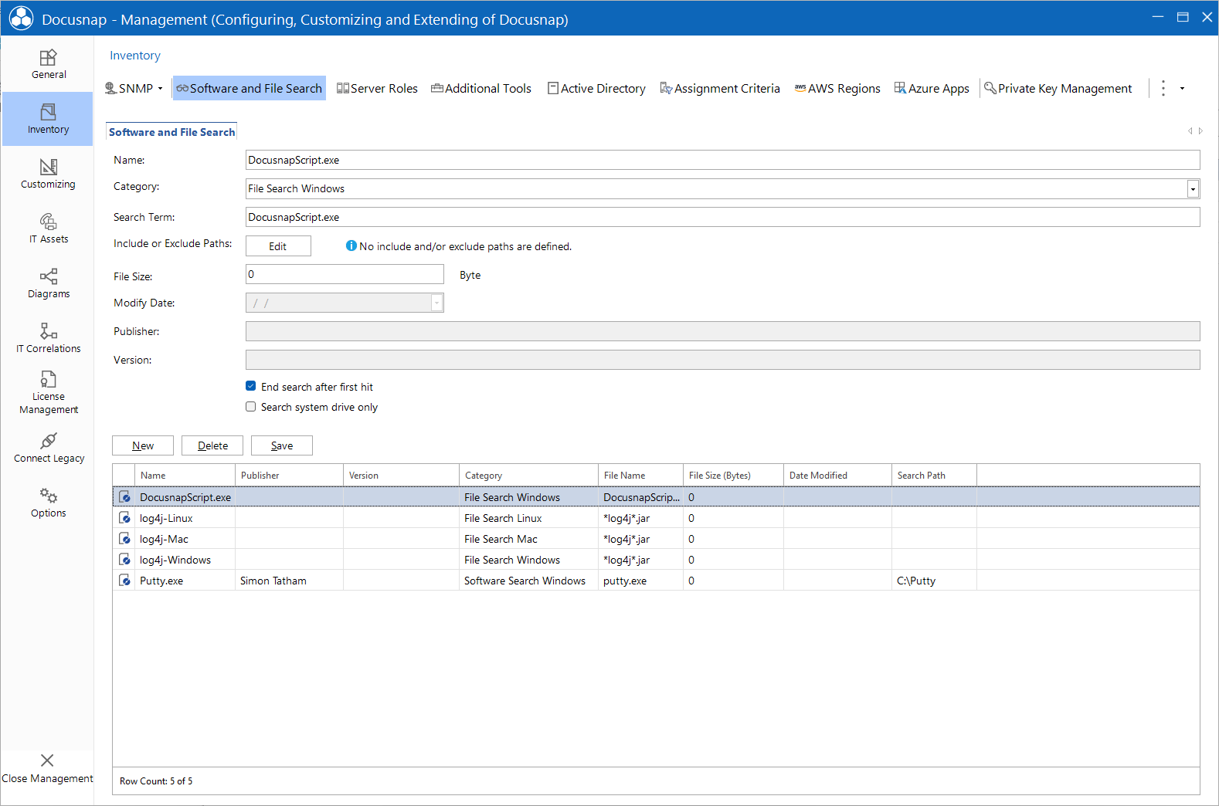
Task: Open Private Key Management toolbar item
Action: pyautogui.click(x=1058, y=88)
